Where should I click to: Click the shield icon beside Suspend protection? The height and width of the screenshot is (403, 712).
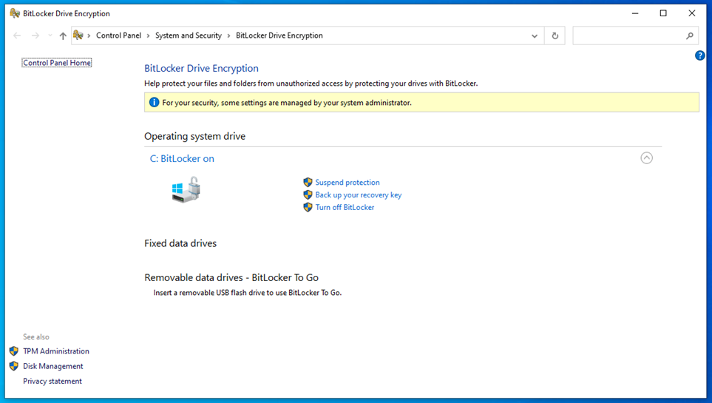tap(308, 182)
